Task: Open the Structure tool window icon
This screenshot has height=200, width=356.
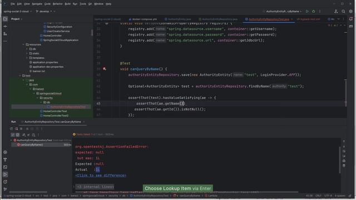Action: (x=5, y=34)
